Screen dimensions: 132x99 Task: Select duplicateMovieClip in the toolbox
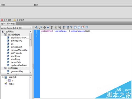point(20,38)
